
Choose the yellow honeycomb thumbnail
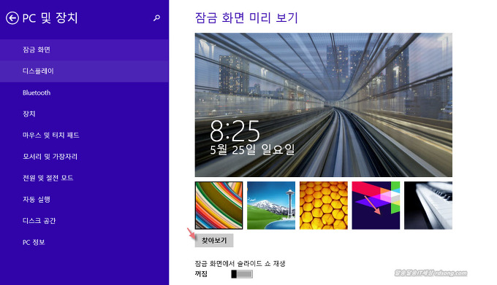coord(324,206)
